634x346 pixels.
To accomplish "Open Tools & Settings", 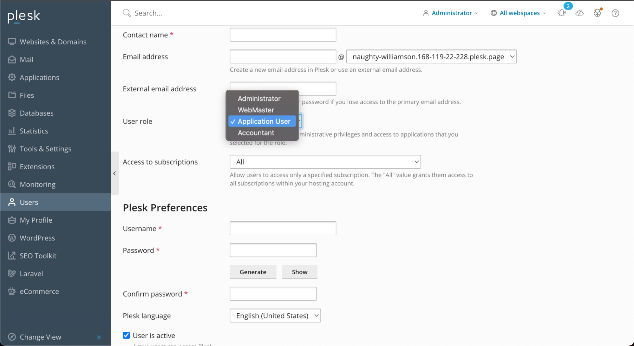I will tap(45, 148).
